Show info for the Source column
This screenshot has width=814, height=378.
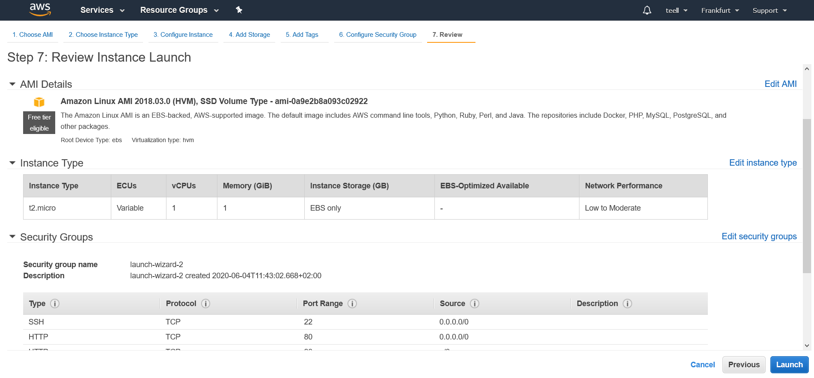coord(475,304)
